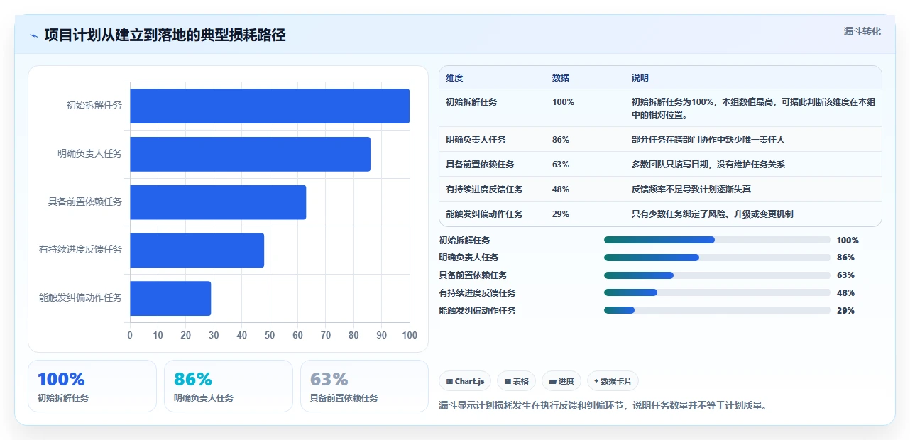
Task: Click the 能触发纠偏动作任务 29% progress bar
Action: 717,310
